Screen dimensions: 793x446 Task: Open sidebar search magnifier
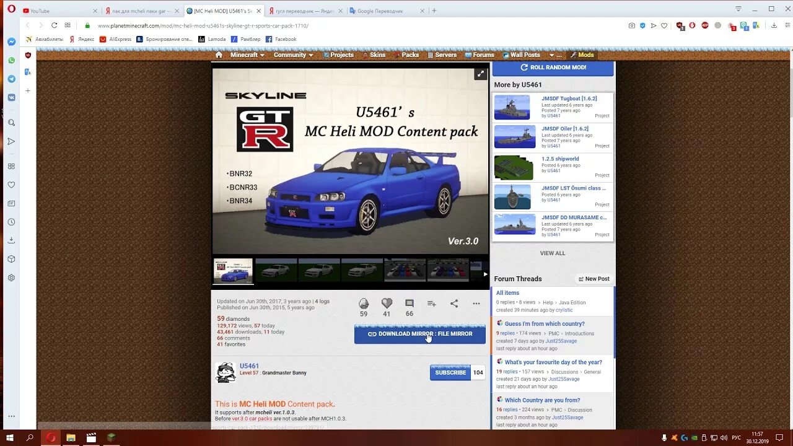tap(11, 123)
